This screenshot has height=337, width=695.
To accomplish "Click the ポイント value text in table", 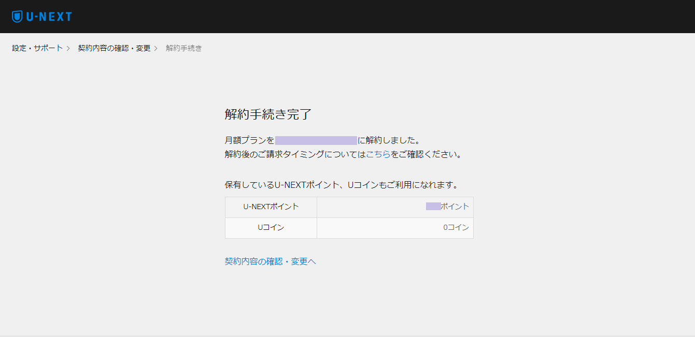I will pyautogui.click(x=455, y=207).
